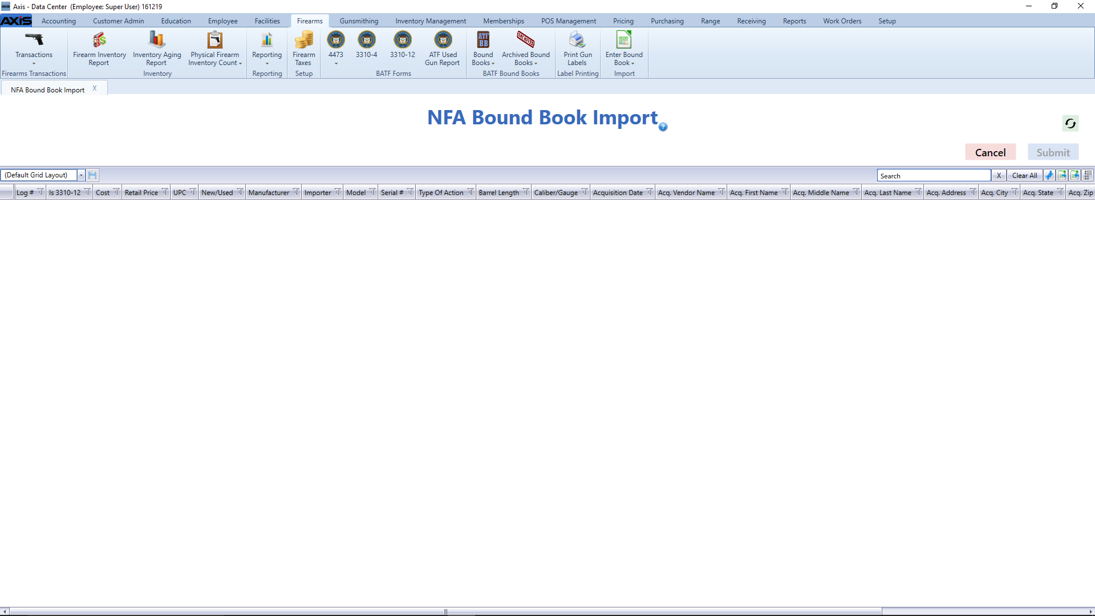Switch to the Gunsmithing ribbon tab
Image resolution: width=1095 pixels, height=616 pixels.
(x=359, y=21)
